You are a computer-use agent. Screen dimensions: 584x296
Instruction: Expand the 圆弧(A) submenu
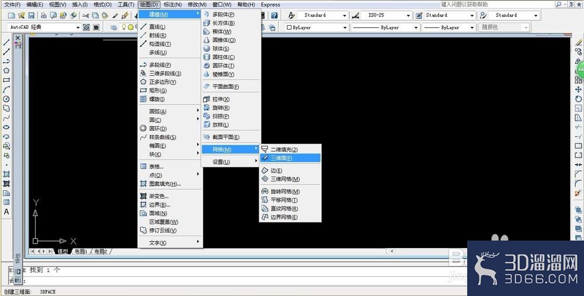170,112
